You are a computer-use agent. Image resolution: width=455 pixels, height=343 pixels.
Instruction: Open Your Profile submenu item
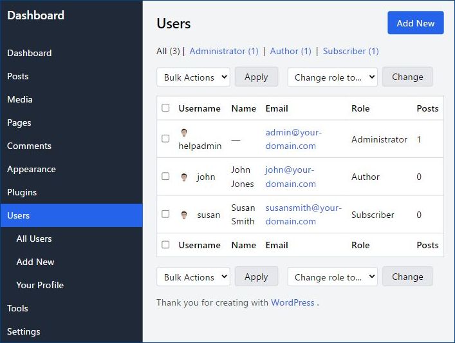point(40,285)
